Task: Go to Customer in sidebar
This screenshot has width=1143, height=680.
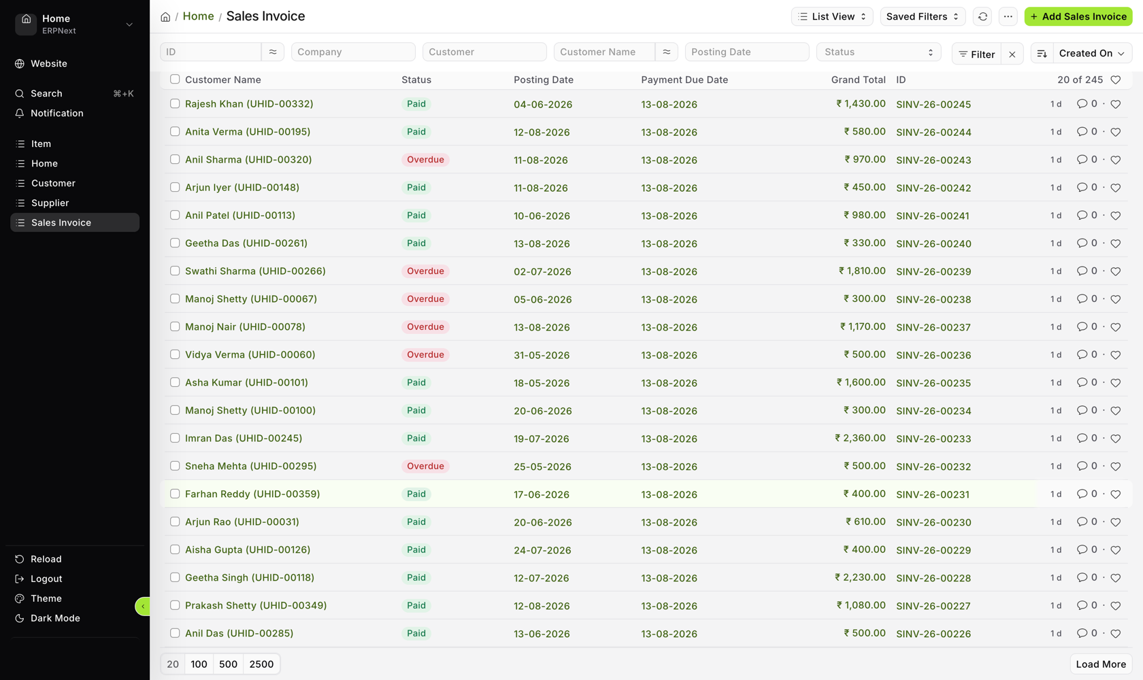Action: [x=75, y=183]
